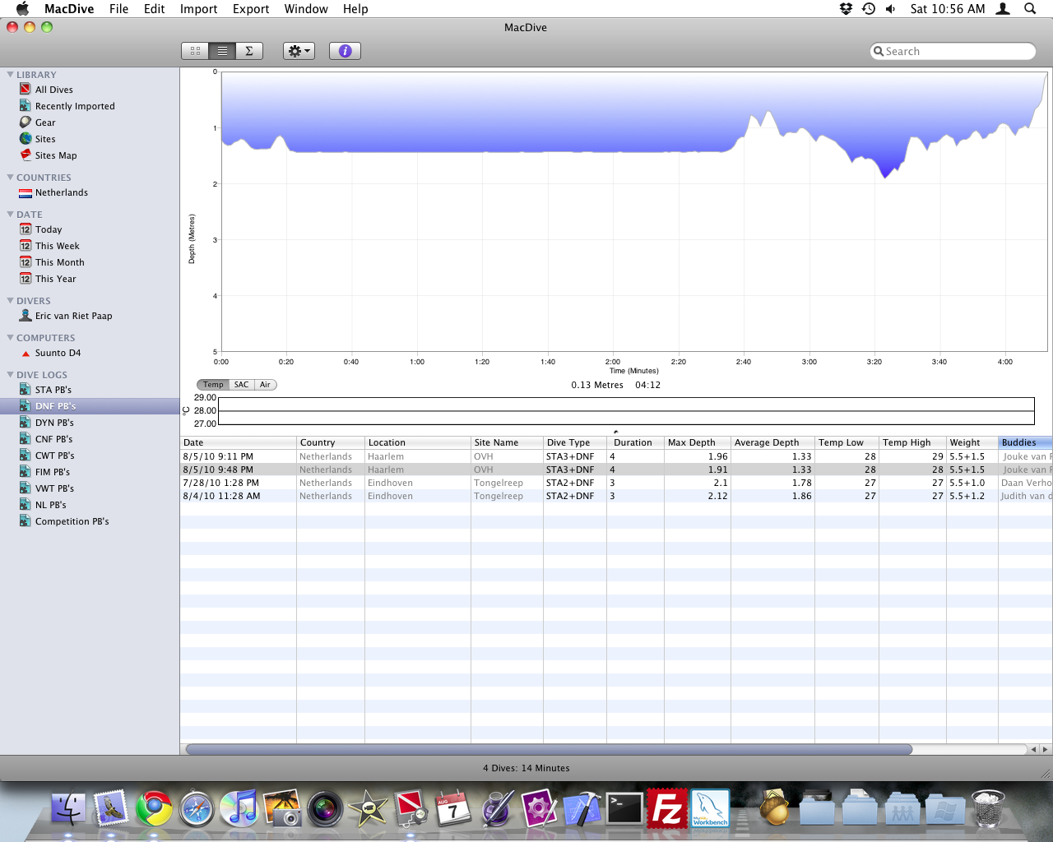
Task: Select the Netherlands country filter
Action: [x=61, y=192]
